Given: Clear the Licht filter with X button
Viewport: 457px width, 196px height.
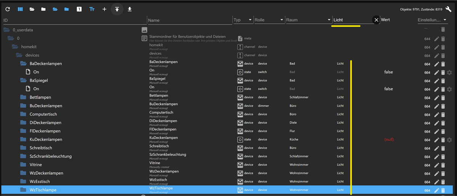Looking at the screenshot, I should point(376,20).
